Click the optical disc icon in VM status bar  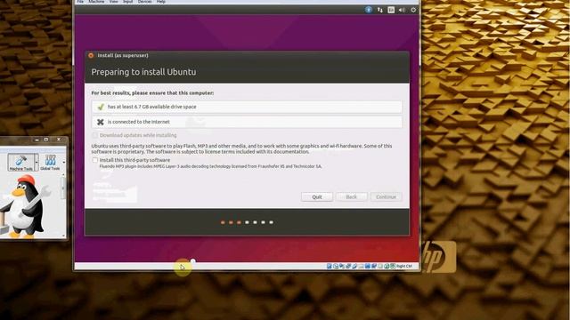tap(336, 267)
